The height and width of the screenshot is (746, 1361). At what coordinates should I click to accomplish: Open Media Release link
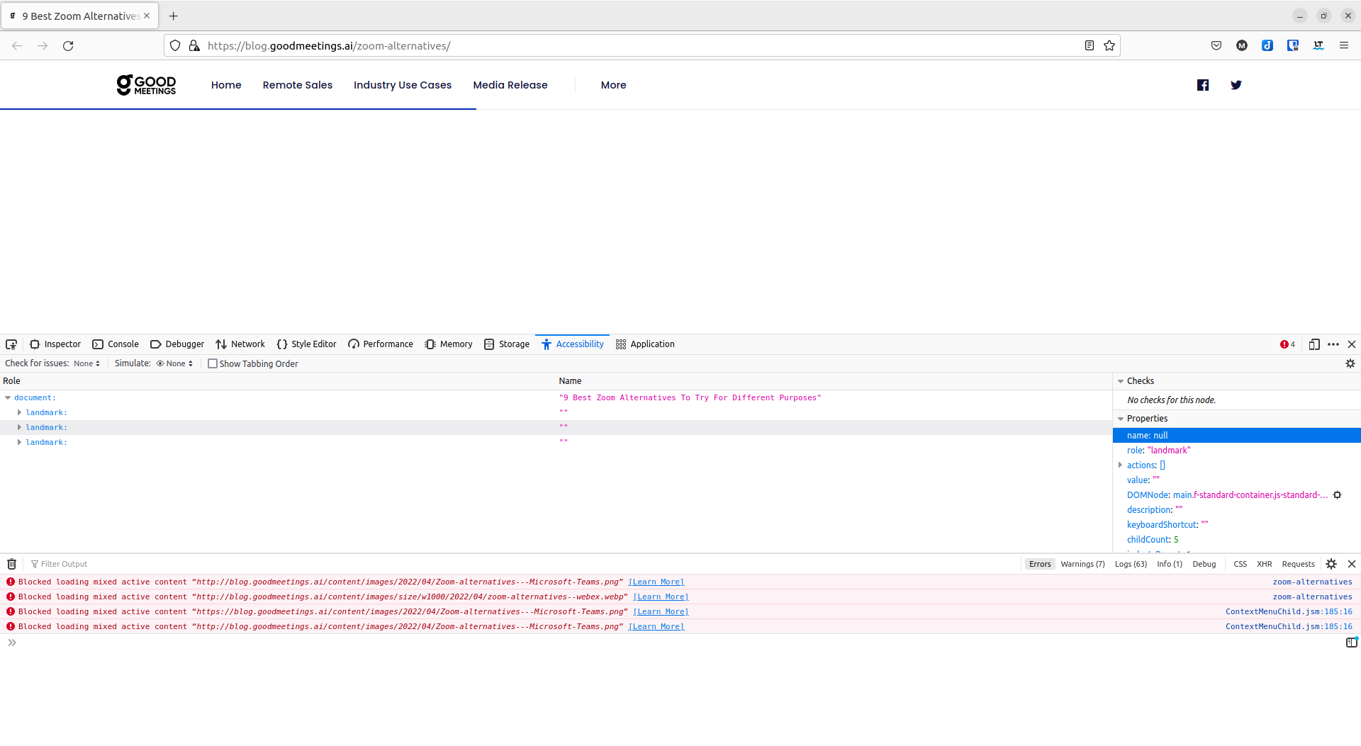click(510, 85)
